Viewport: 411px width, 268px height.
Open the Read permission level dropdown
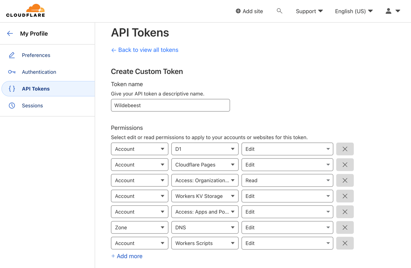click(x=287, y=180)
